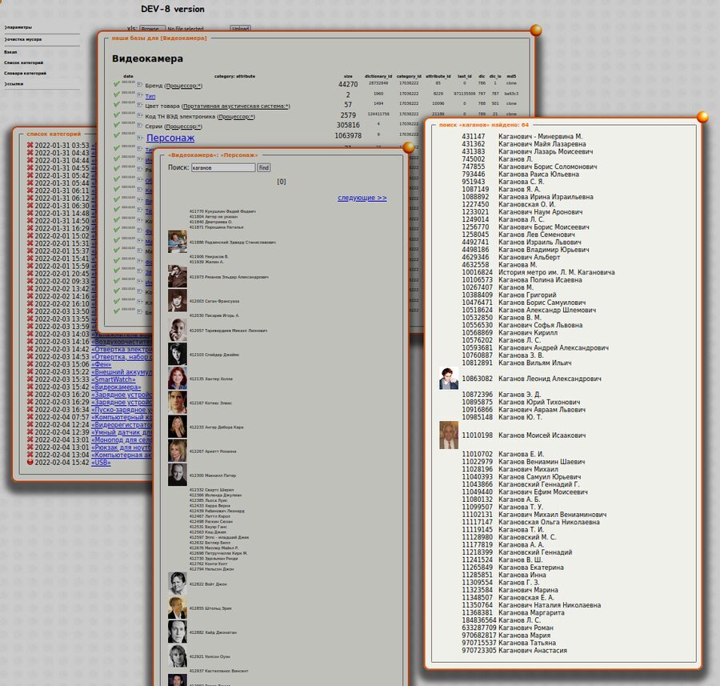Expand the Персонаж row via its small icon
The image size is (720, 686).
(x=139, y=138)
